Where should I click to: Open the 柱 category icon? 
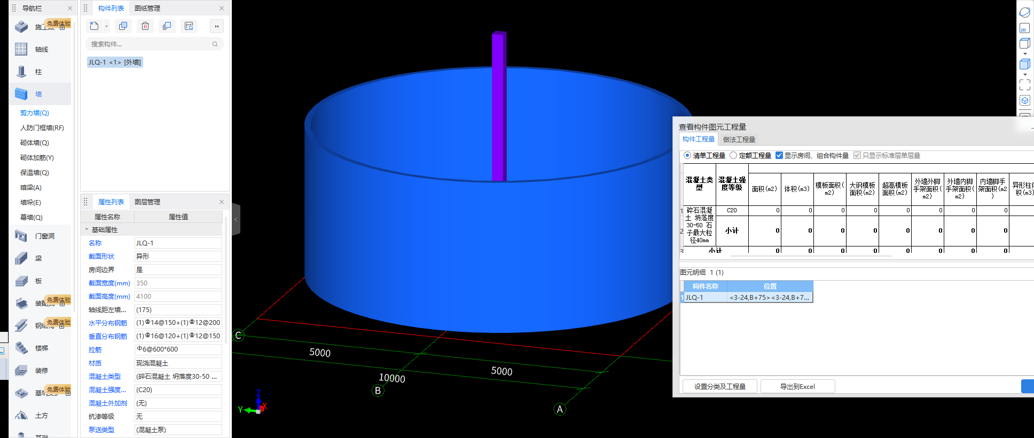[21, 71]
